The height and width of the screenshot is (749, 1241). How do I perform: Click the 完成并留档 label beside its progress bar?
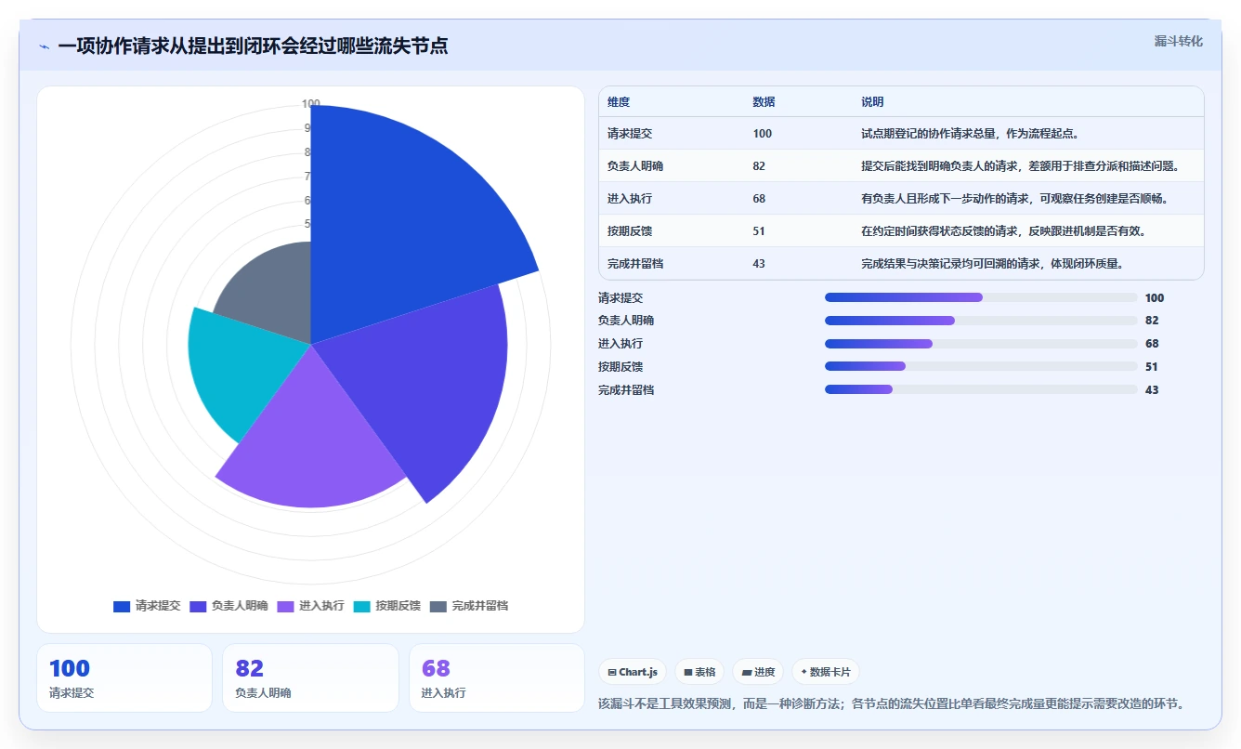point(626,390)
